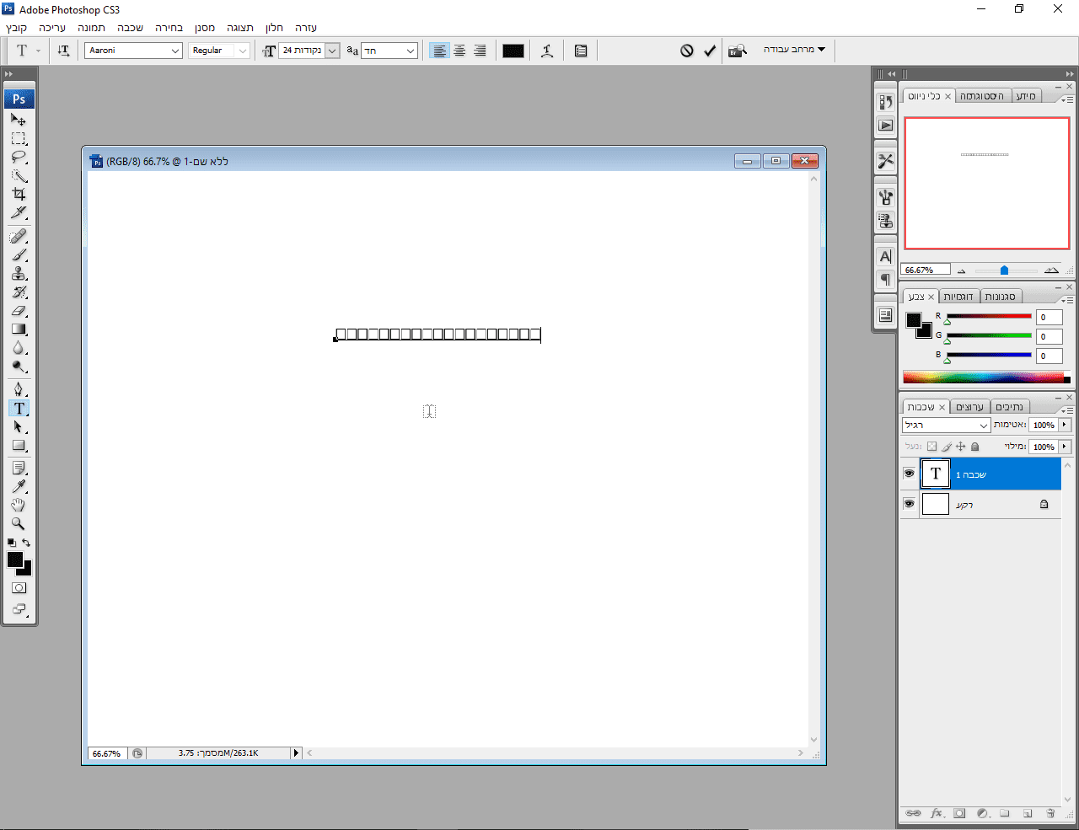This screenshot has height=830, width=1079.
Task: Open the Tool Presets panel icon in dock
Action: pos(885,161)
